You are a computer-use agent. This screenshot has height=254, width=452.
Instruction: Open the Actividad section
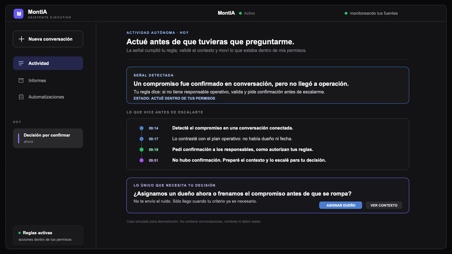[x=48, y=63]
